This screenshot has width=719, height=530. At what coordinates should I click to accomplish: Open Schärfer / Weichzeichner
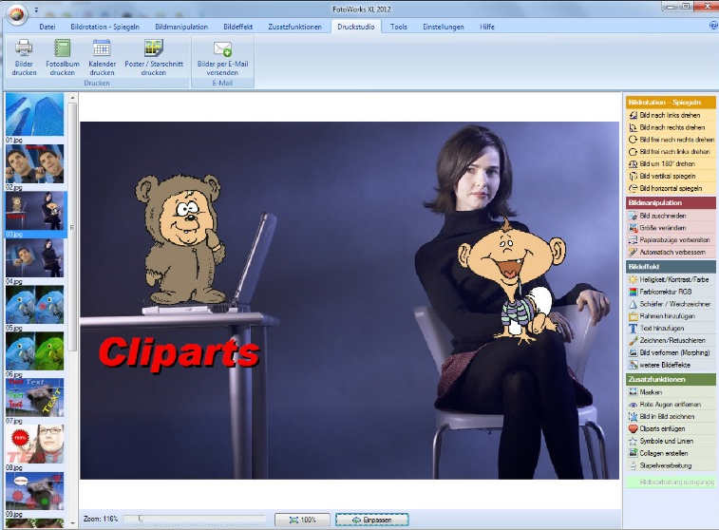coord(670,304)
